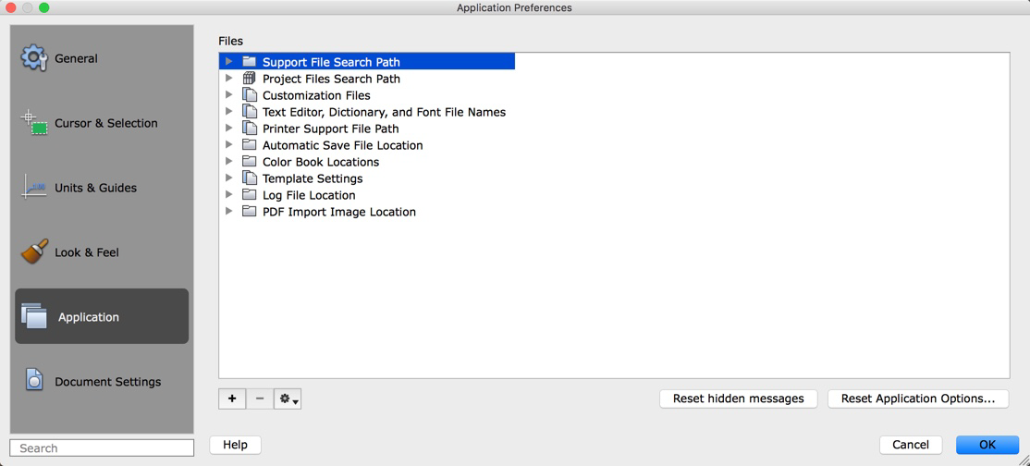Viewport: 1030px width, 466px height.
Task: Expand Support File Search Path node
Action: click(x=229, y=62)
